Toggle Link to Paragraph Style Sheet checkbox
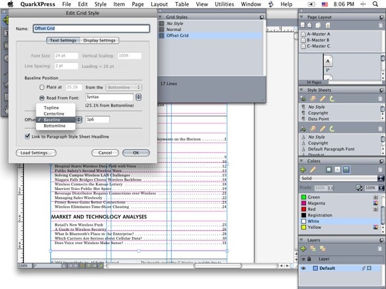Viewport: 386px width, 289px height. click(x=27, y=136)
